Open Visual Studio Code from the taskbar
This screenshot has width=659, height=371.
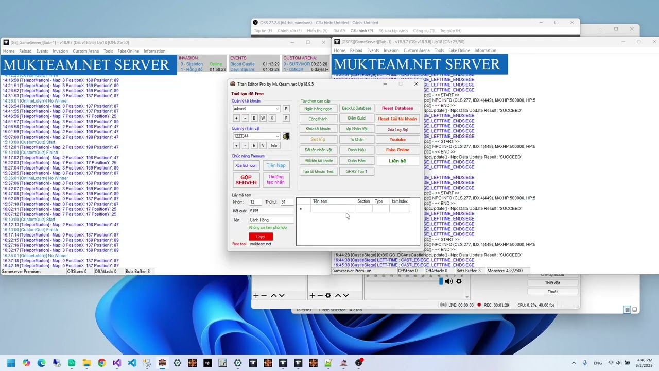[x=132, y=363]
